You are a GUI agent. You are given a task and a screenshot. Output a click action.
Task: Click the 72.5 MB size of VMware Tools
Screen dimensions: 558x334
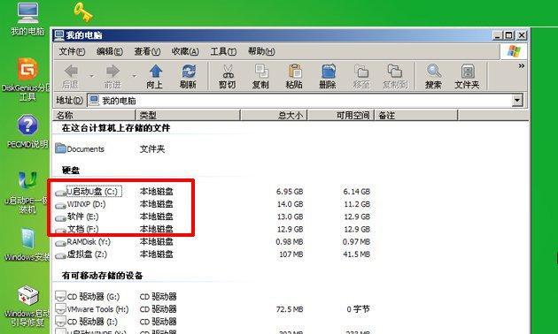[x=290, y=309]
